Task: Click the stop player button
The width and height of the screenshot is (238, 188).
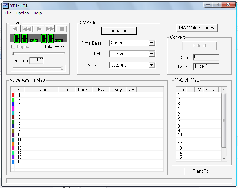Action: 62,29
